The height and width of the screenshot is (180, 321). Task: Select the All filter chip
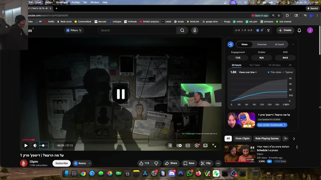click(x=228, y=138)
